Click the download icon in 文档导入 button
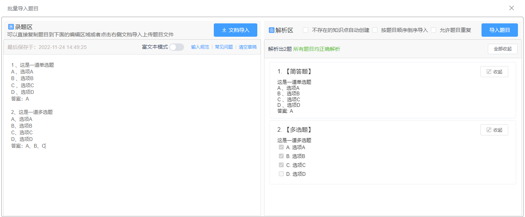This screenshot has width=525, height=217. click(224, 30)
